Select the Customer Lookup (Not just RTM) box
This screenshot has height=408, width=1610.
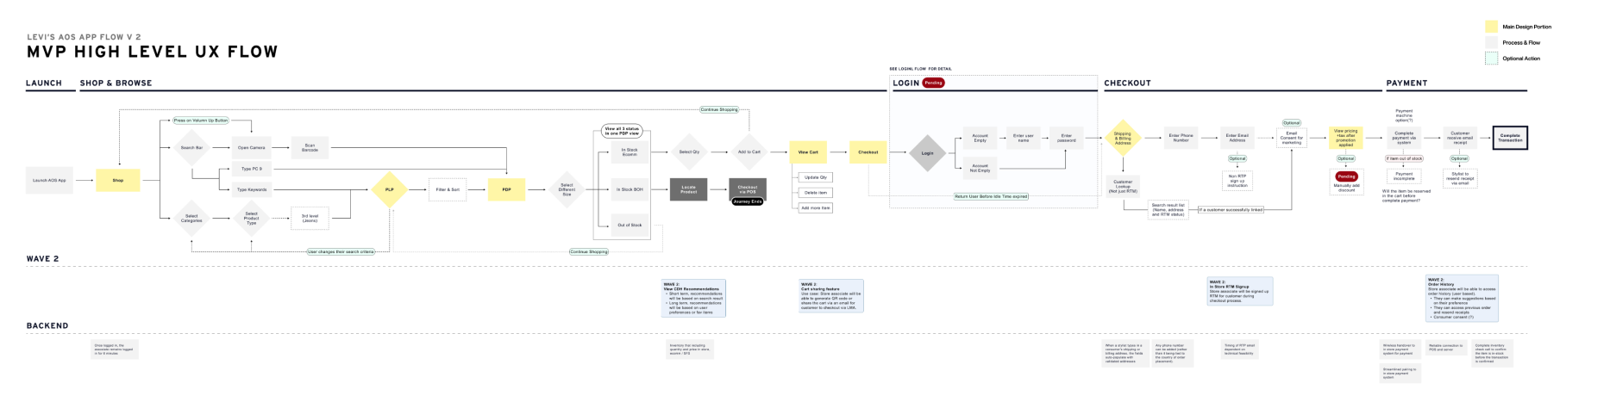point(1123,187)
